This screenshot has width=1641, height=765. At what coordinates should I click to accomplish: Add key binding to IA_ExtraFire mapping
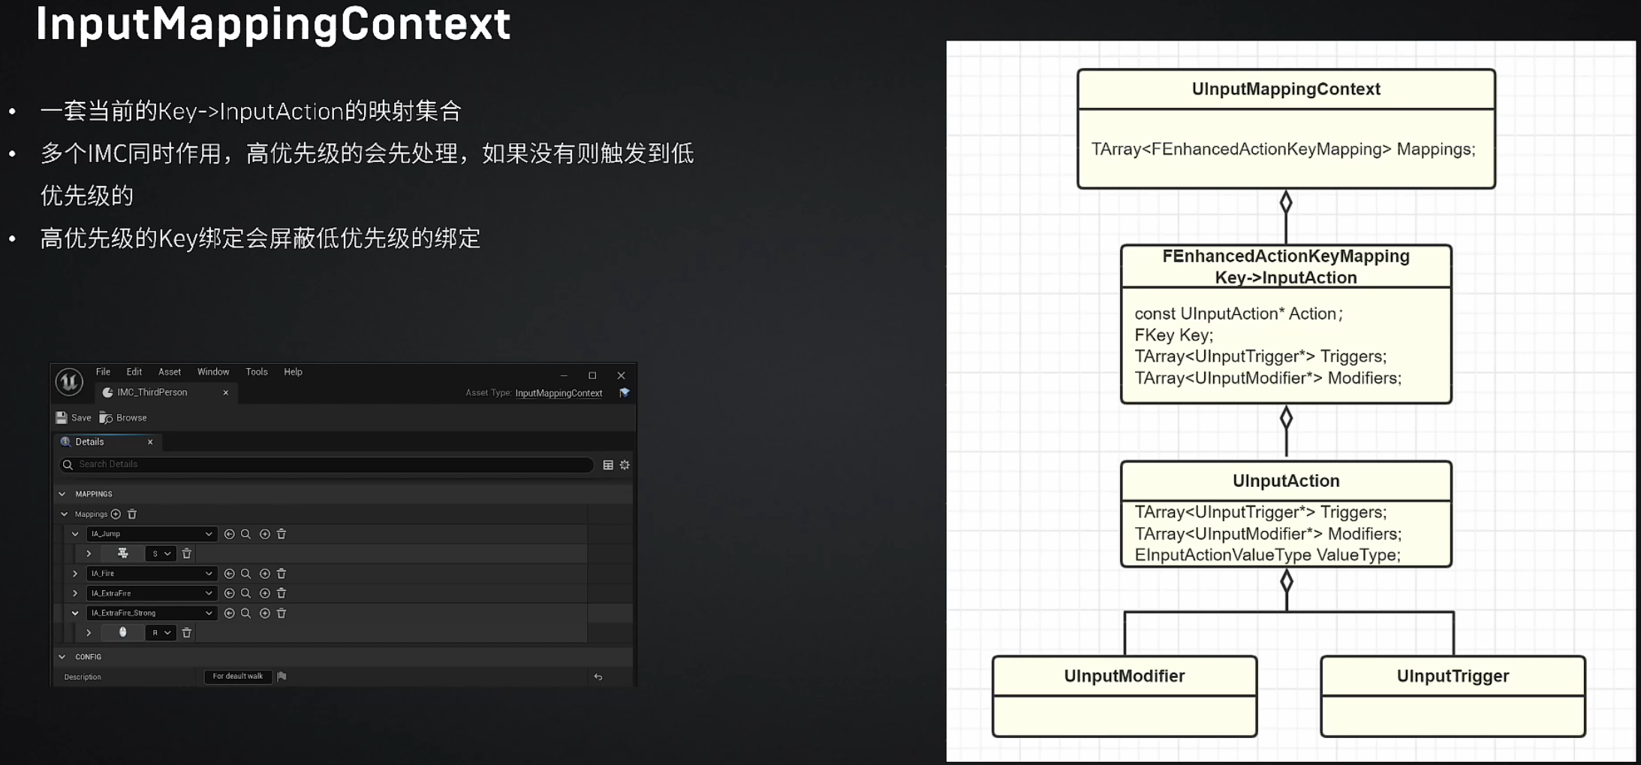(x=265, y=593)
